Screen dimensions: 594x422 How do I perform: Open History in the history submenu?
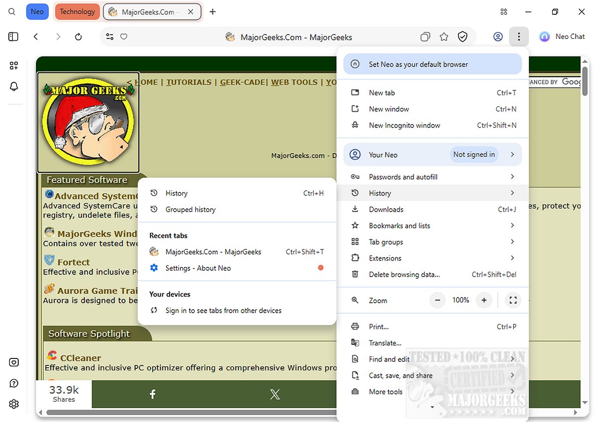pyautogui.click(x=237, y=193)
